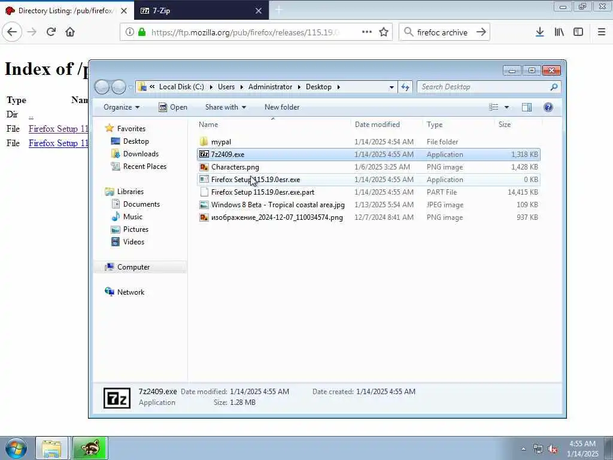Toggle the preview pane icon
613x460 pixels.
click(x=527, y=107)
